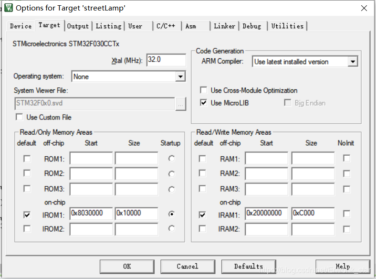Close the Options for Target dialog
Screen dimensions: 376x279
tap(364, 8)
